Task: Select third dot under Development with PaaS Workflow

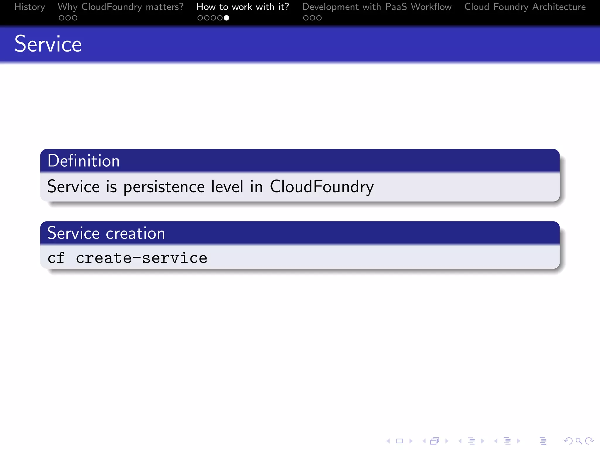Action: point(319,18)
